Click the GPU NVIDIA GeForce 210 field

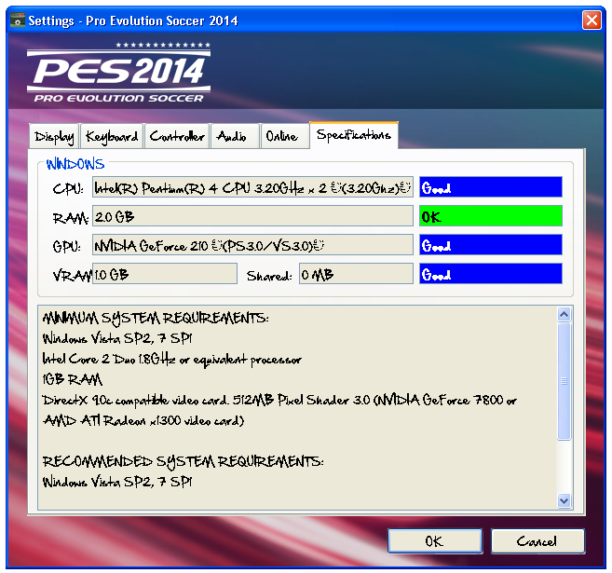252,245
